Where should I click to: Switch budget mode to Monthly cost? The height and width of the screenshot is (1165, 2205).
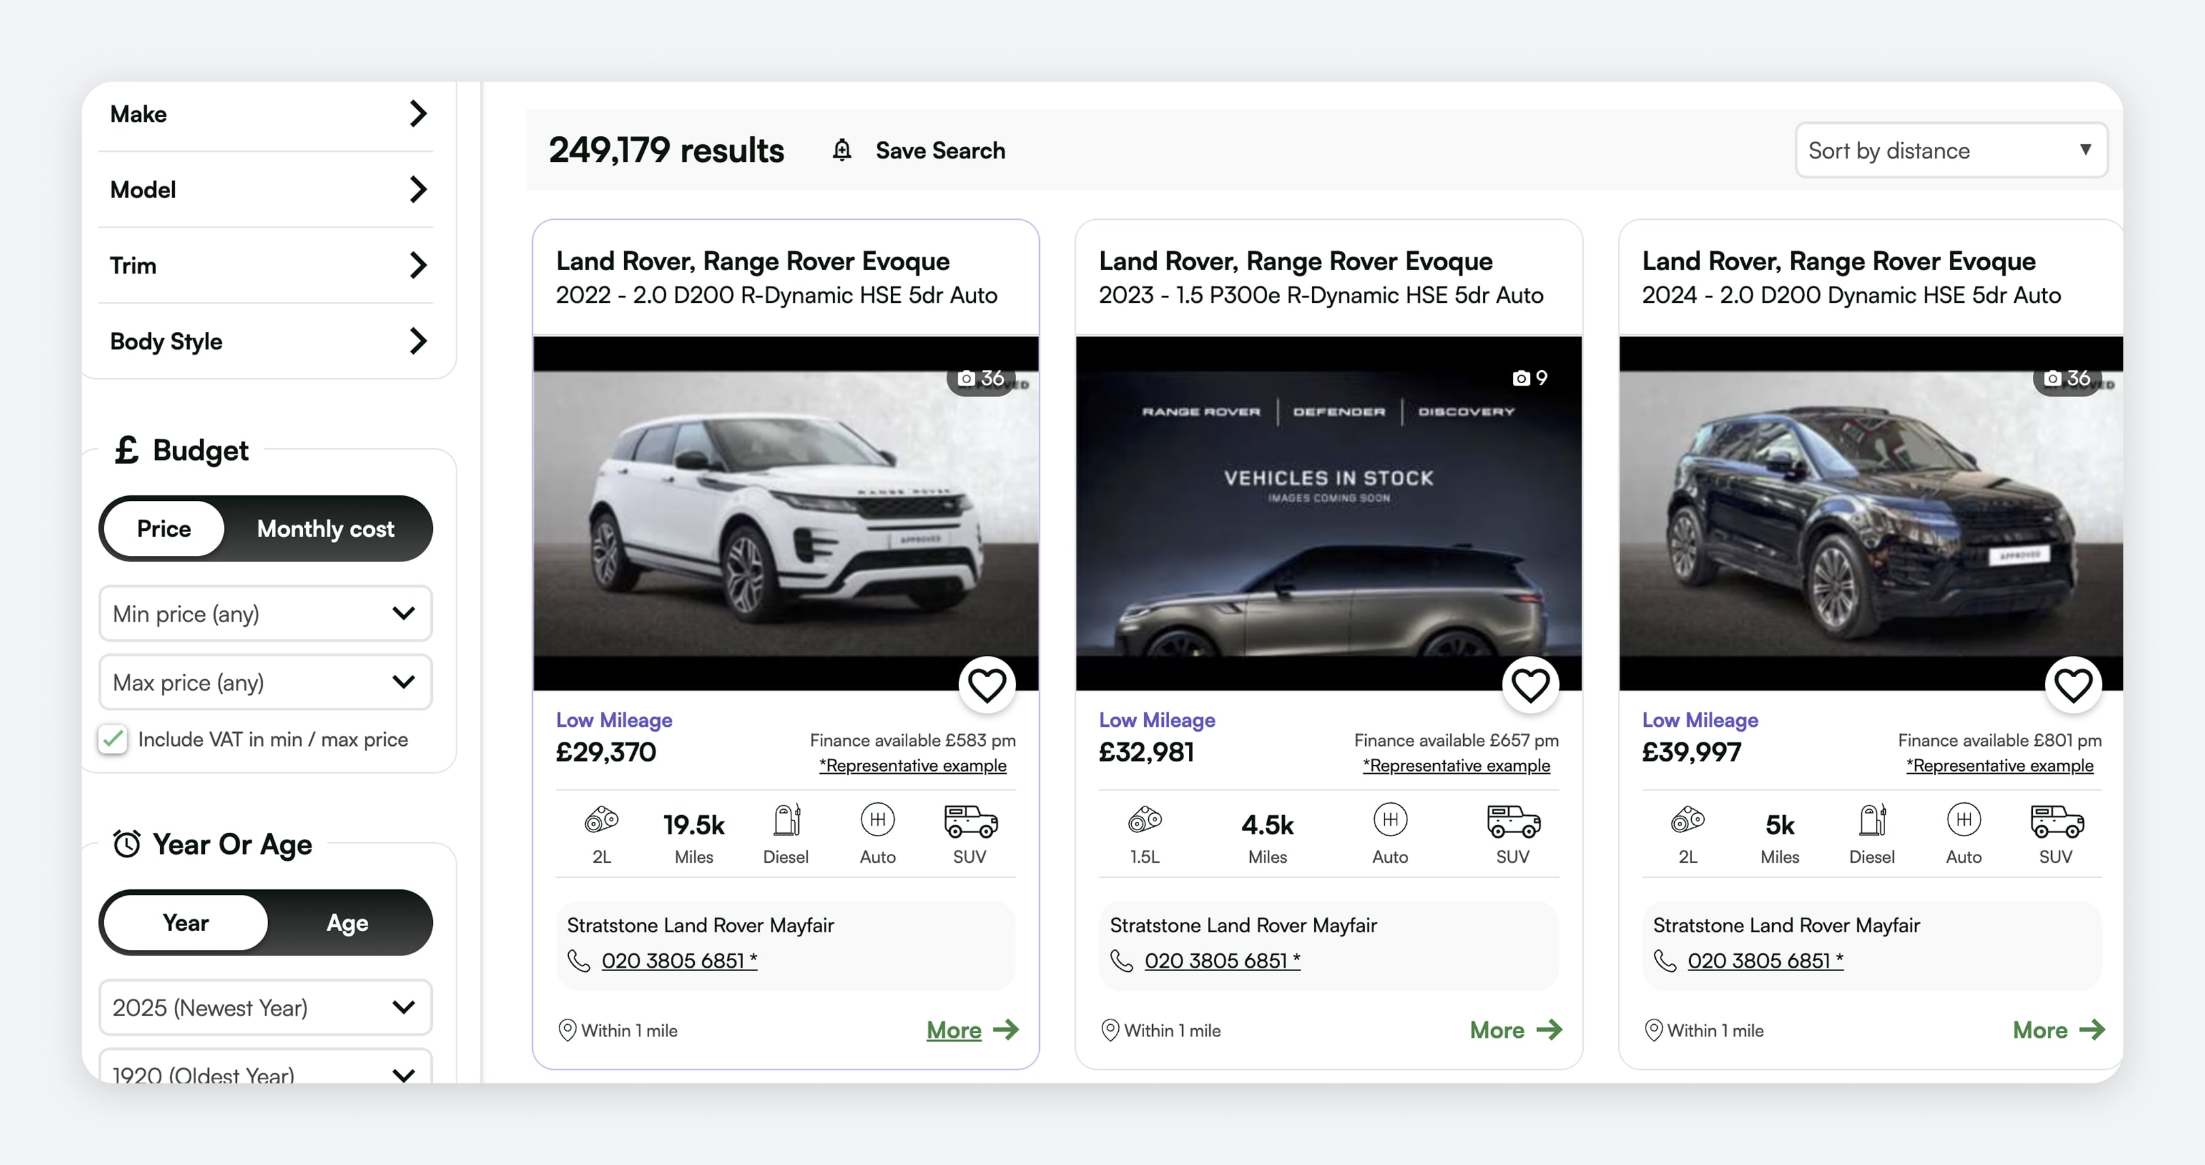[x=325, y=529]
